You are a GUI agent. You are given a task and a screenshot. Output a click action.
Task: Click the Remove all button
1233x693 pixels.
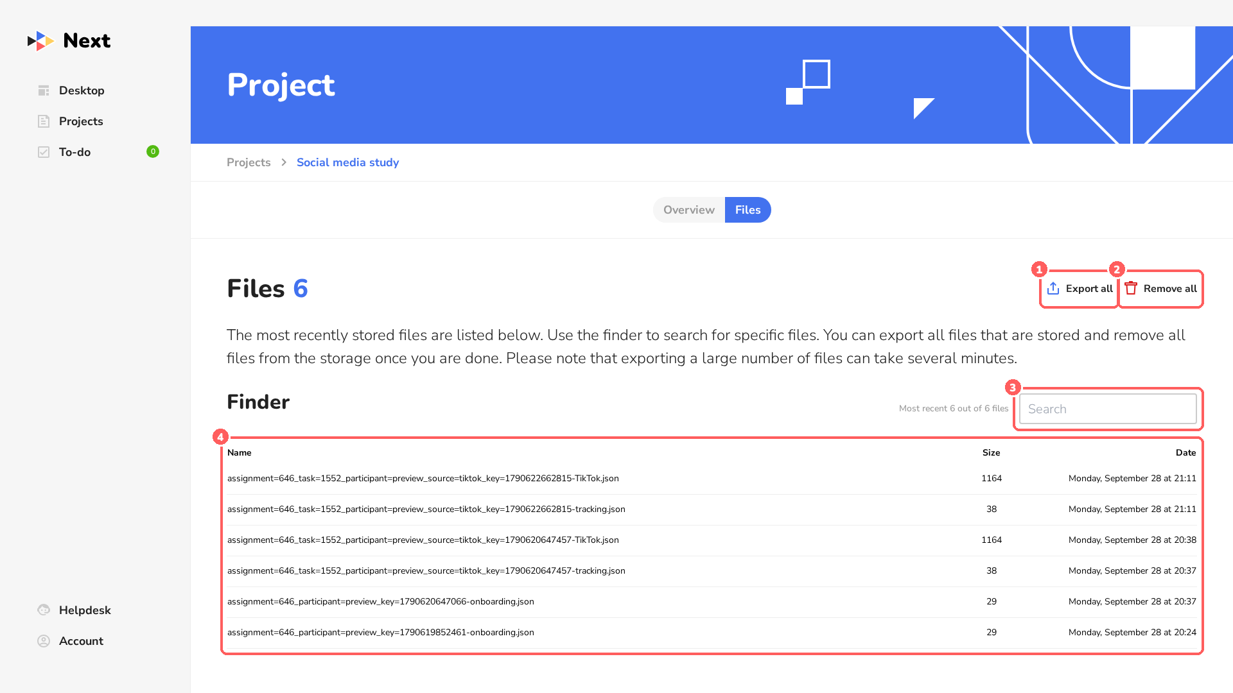point(1160,289)
